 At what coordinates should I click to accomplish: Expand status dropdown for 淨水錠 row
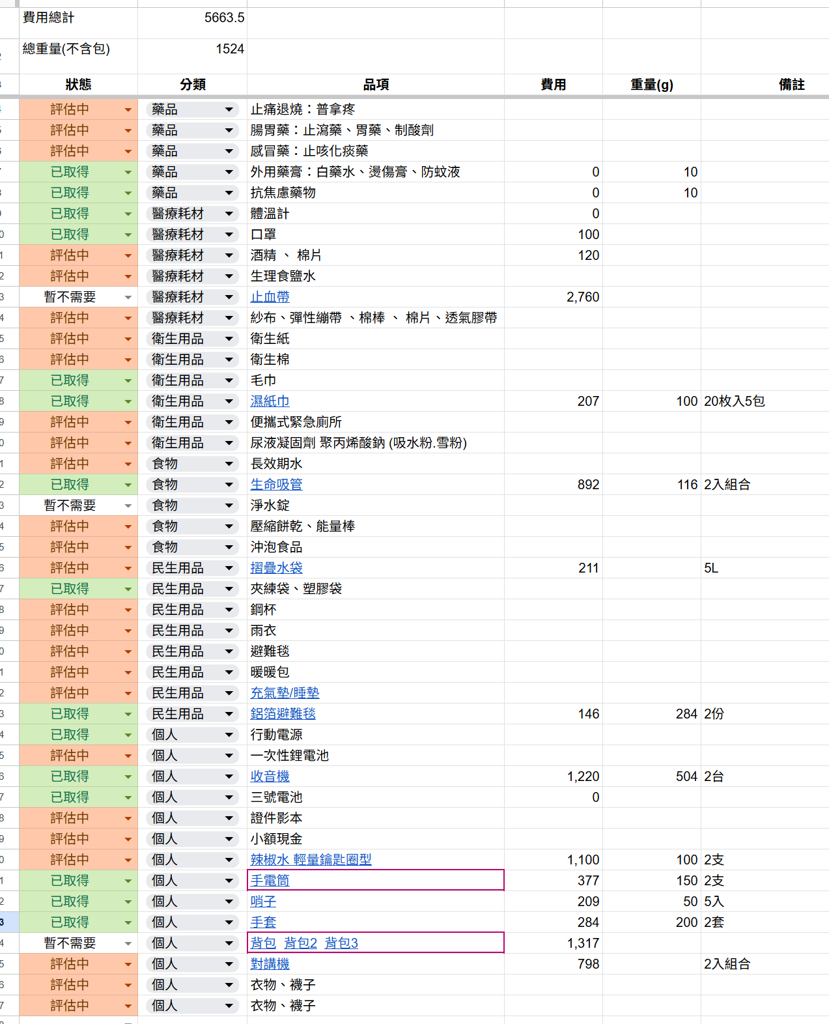[x=128, y=506]
